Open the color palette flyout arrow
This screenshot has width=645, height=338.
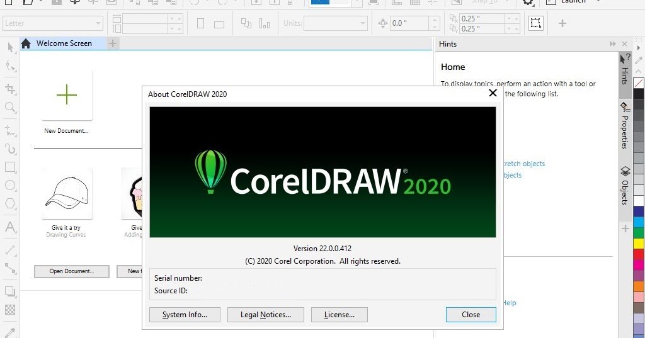point(639,48)
